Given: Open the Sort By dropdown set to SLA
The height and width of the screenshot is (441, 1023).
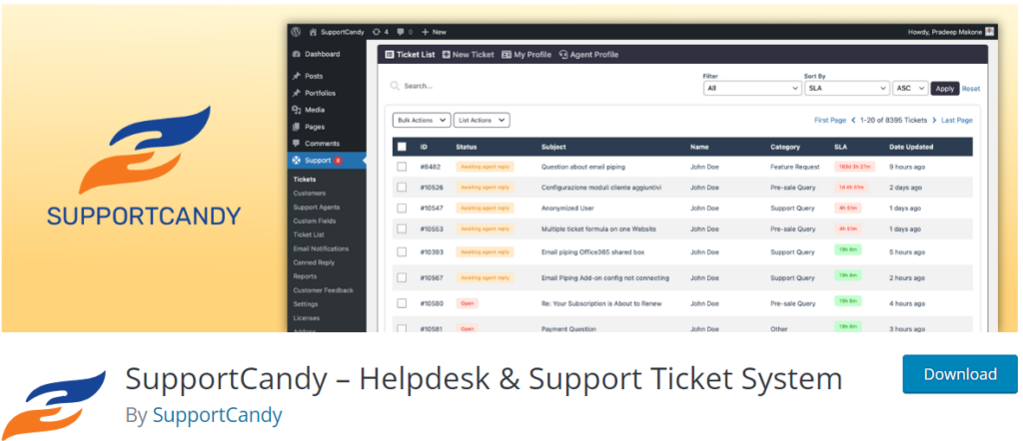Looking at the screenshot, I should click(x=847, y=88).
